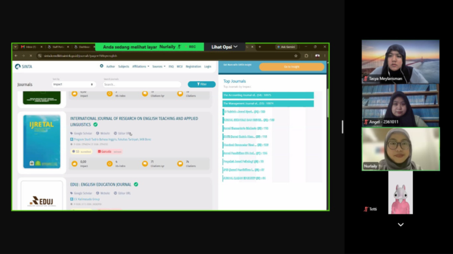Open the Author menu item

click(x=110, y=66)
